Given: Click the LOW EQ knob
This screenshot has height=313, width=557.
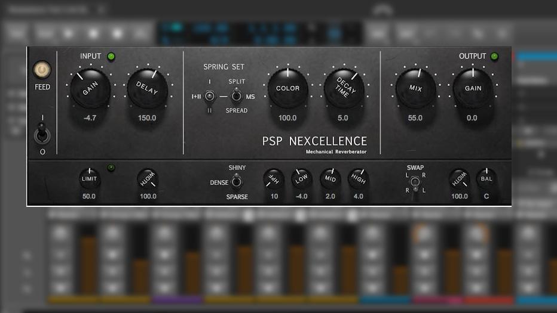Looking at the screenshot, I should click(x=302, y=179).
